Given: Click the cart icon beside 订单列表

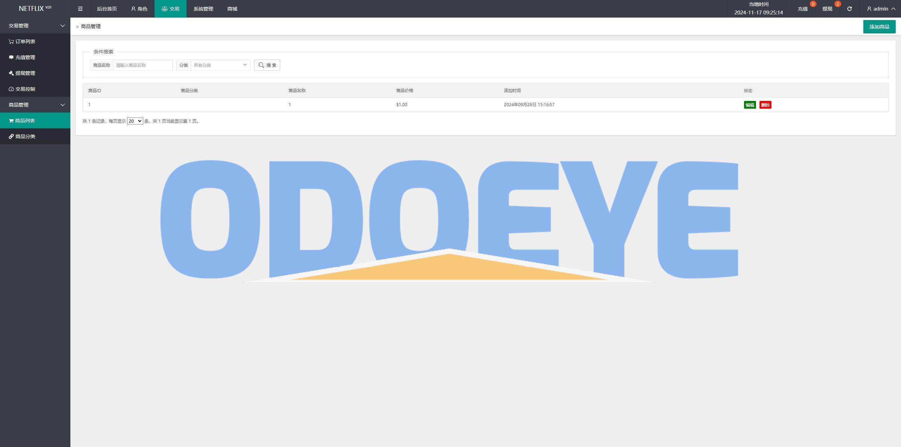Looking at the screenshot, I should point(11,41).
